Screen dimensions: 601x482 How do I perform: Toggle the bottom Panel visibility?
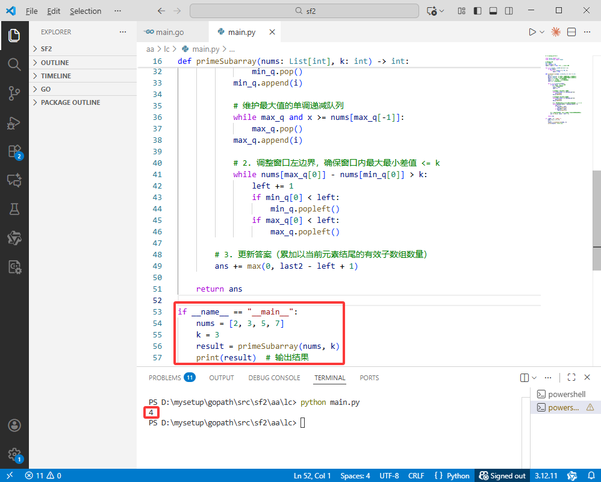(x=493, y=11)
